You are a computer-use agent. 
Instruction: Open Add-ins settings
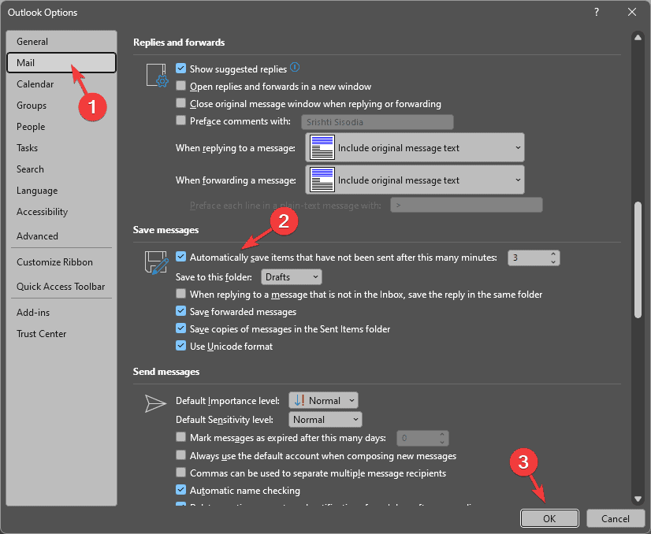pyautogui.click(x=61, y=313)
